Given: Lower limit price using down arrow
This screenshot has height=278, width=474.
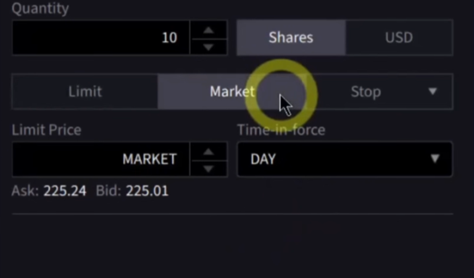Looking at the screenshot, I should coord(209,167).
